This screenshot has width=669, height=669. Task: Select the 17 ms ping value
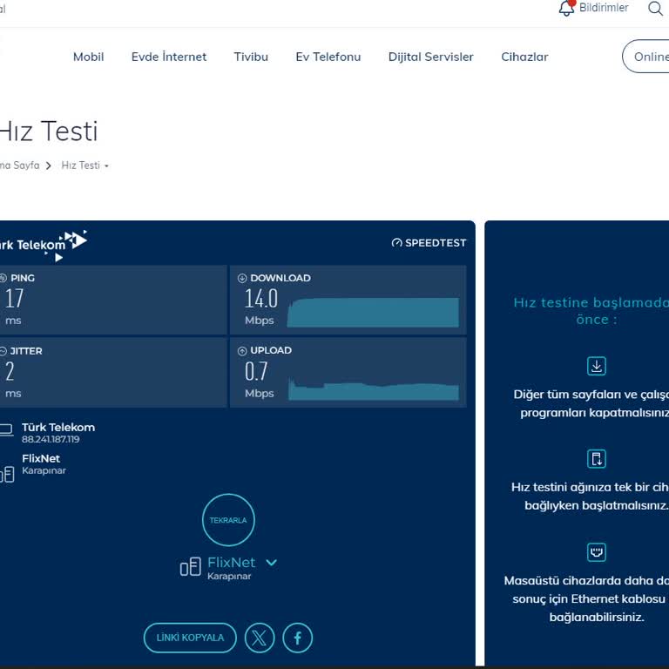pos(14,298)
